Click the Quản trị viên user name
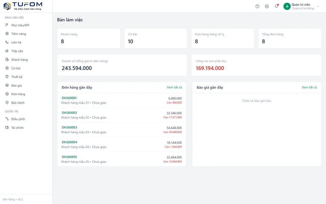The image size is (326, 204). (x=301, y=4)
